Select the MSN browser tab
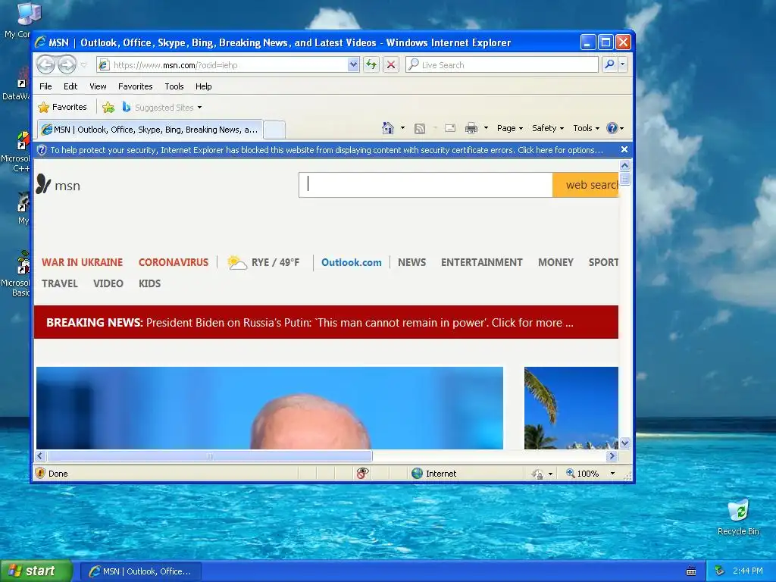 (x=150, y=130)
